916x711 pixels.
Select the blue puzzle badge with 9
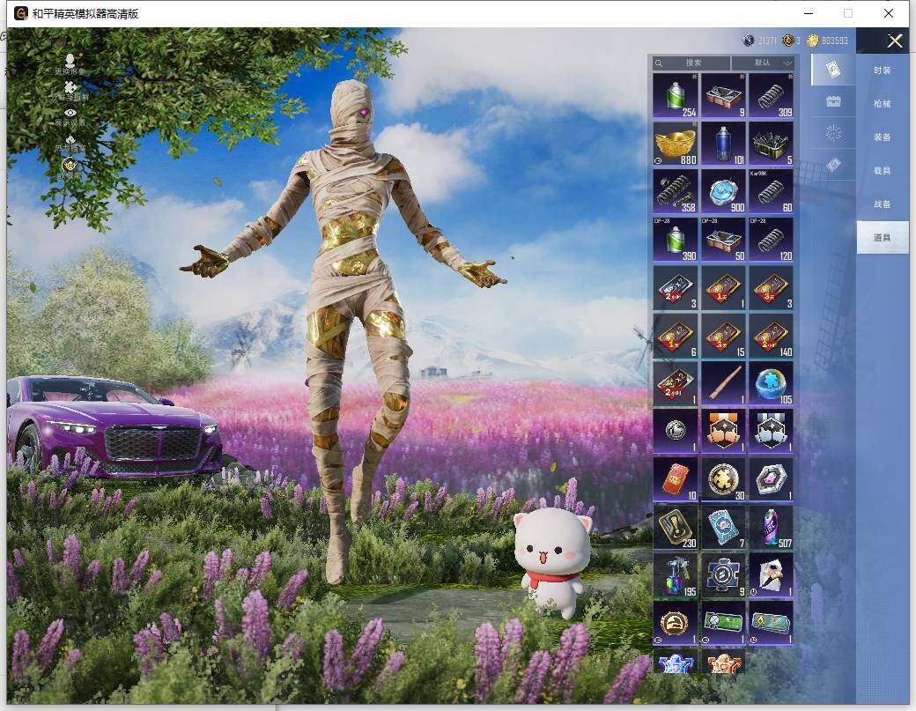[x=723, y=574]
